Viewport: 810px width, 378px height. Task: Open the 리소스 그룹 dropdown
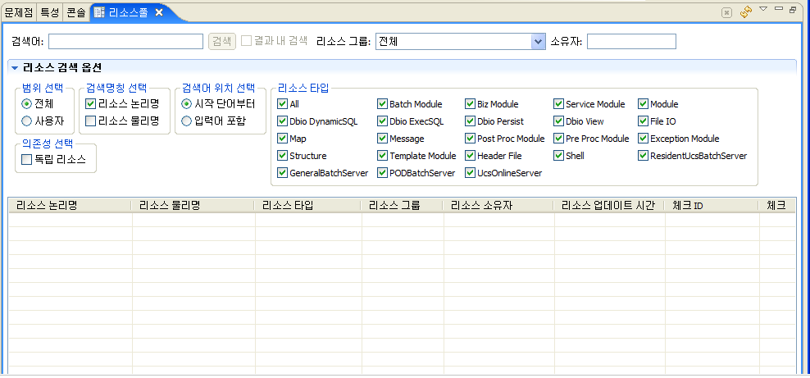[538, 41]
